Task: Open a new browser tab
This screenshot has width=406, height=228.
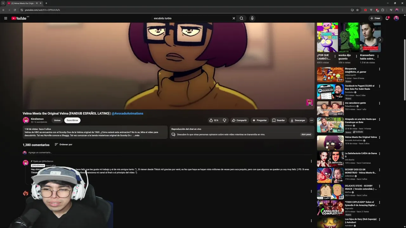Action: (x=46, y=3)
